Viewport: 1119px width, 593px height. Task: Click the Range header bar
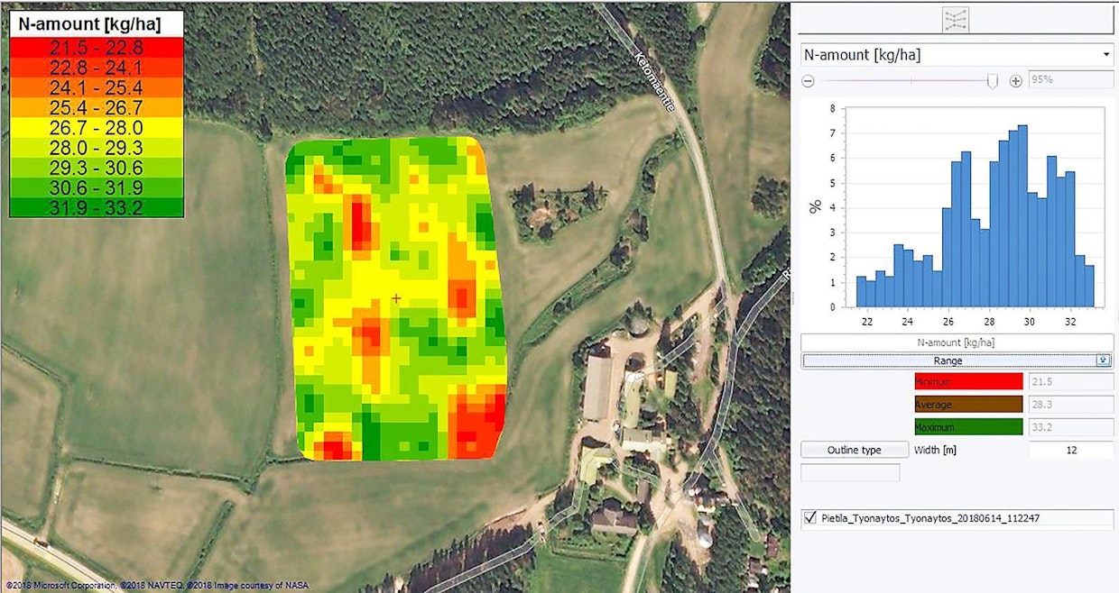pos(948,360)
